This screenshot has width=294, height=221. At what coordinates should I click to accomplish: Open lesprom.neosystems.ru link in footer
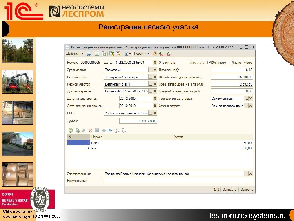point(248,215)
